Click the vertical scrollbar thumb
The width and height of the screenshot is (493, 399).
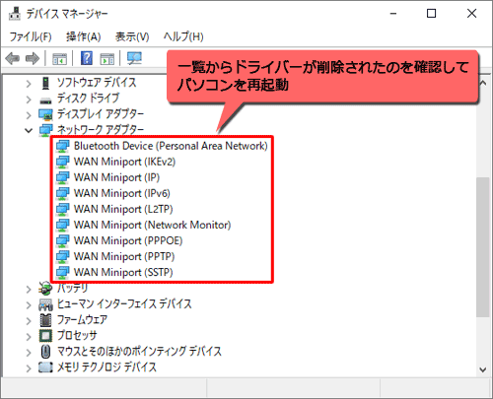[482, 247]
